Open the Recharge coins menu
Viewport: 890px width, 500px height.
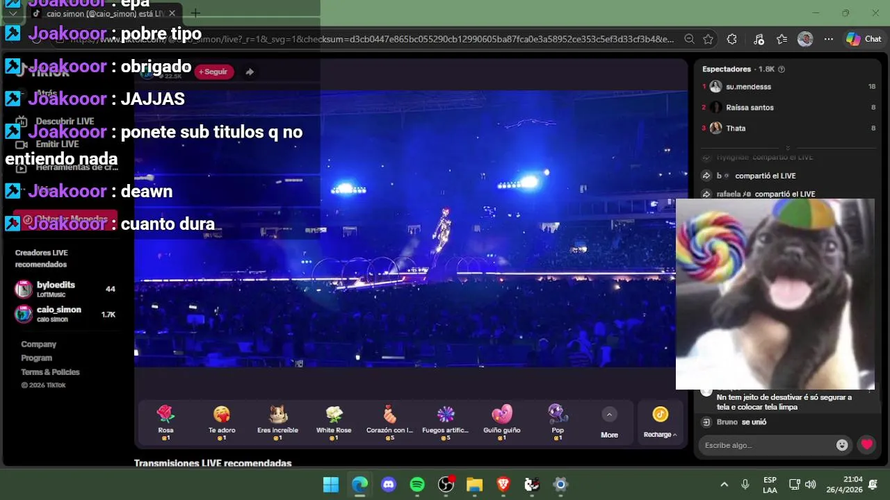click(x=660, y=422)
